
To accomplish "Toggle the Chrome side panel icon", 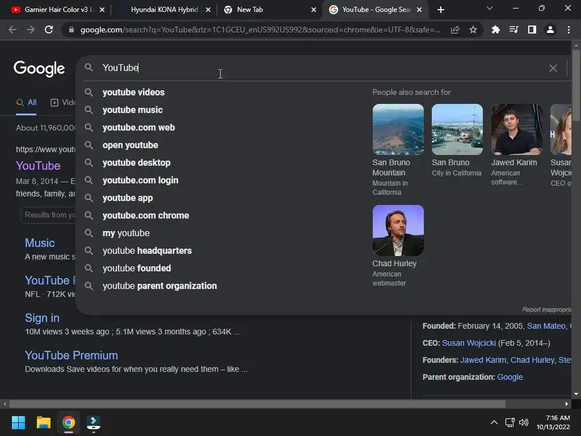I will pyautogui.click(x=532, y=30).
